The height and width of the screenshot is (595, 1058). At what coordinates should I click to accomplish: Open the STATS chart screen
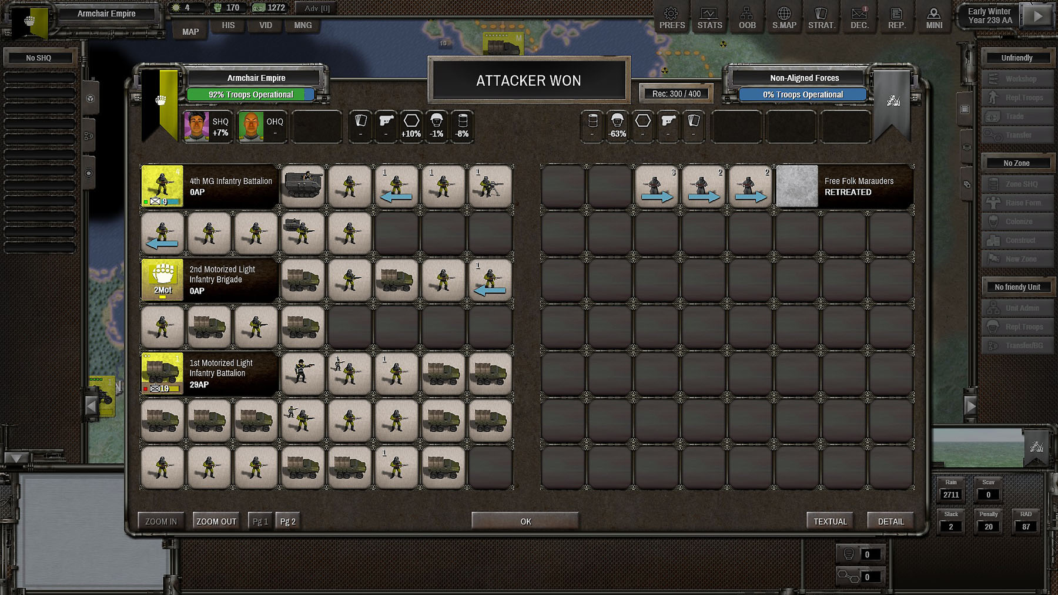[709, 18]
